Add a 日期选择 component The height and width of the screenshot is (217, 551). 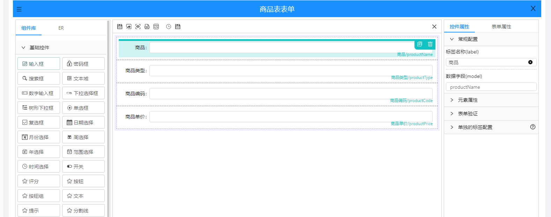[x=83, y=123]
